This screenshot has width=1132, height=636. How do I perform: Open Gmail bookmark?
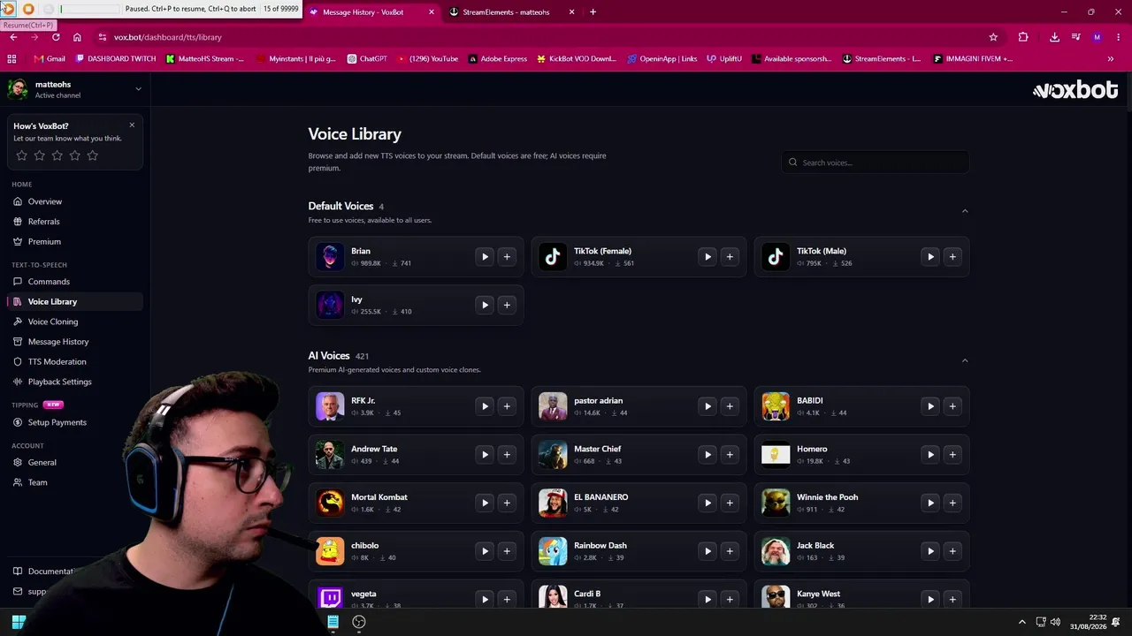[50, 59]
